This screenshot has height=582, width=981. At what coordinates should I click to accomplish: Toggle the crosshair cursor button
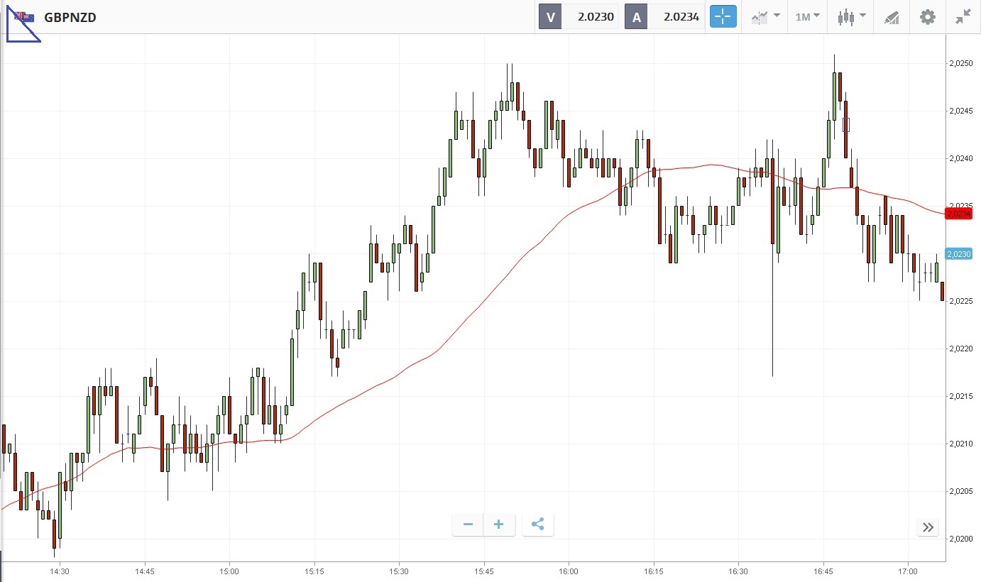click(723, 17)
